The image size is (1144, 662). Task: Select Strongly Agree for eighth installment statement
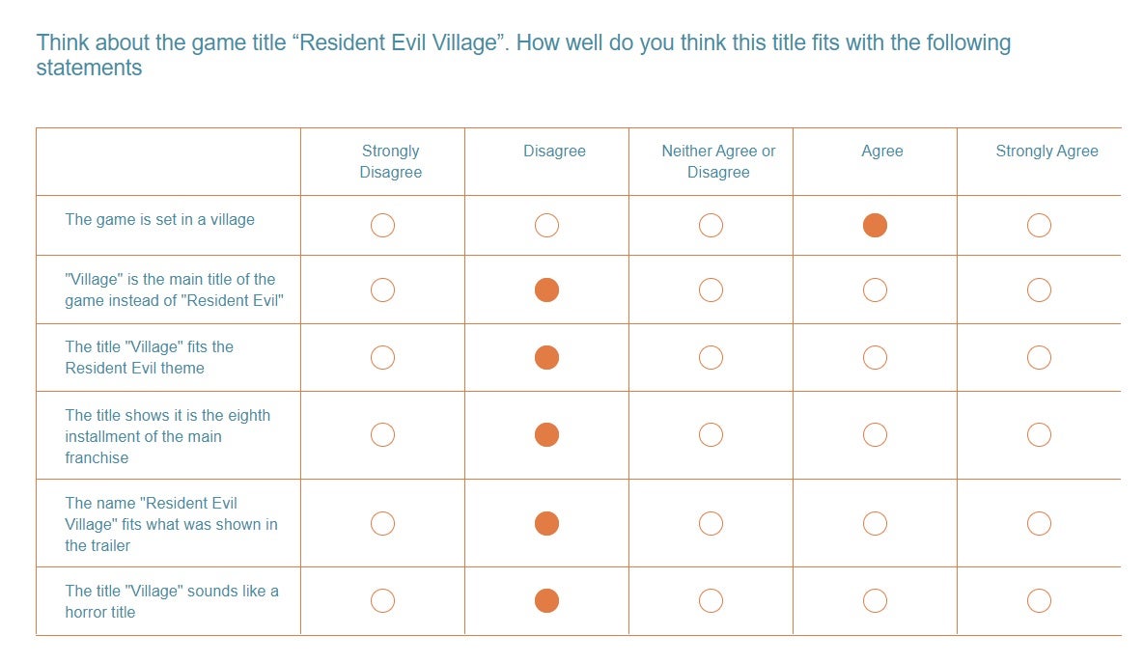pyautogui.click(x=1038, y=434)
